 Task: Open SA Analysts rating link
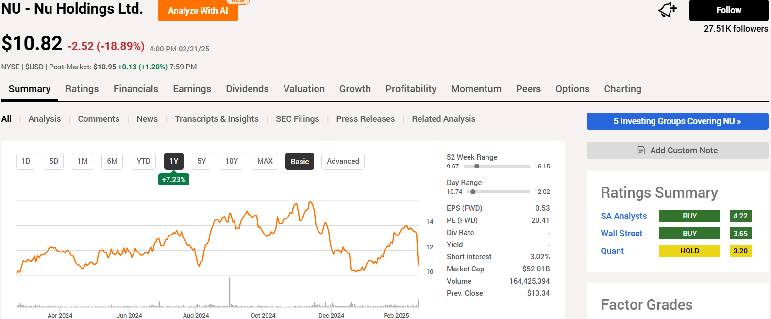pos(624,216)
